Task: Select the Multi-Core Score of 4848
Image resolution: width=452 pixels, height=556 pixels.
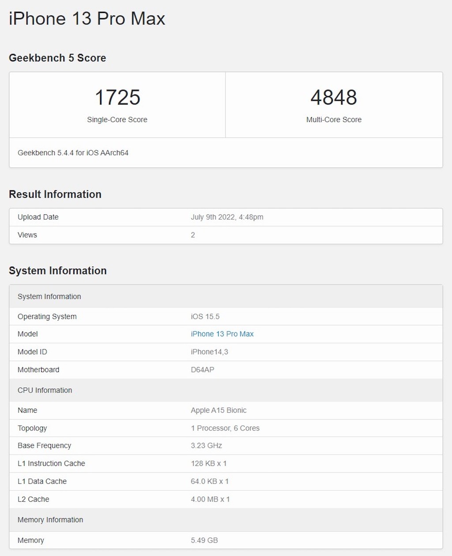Action: coord(334,98)
